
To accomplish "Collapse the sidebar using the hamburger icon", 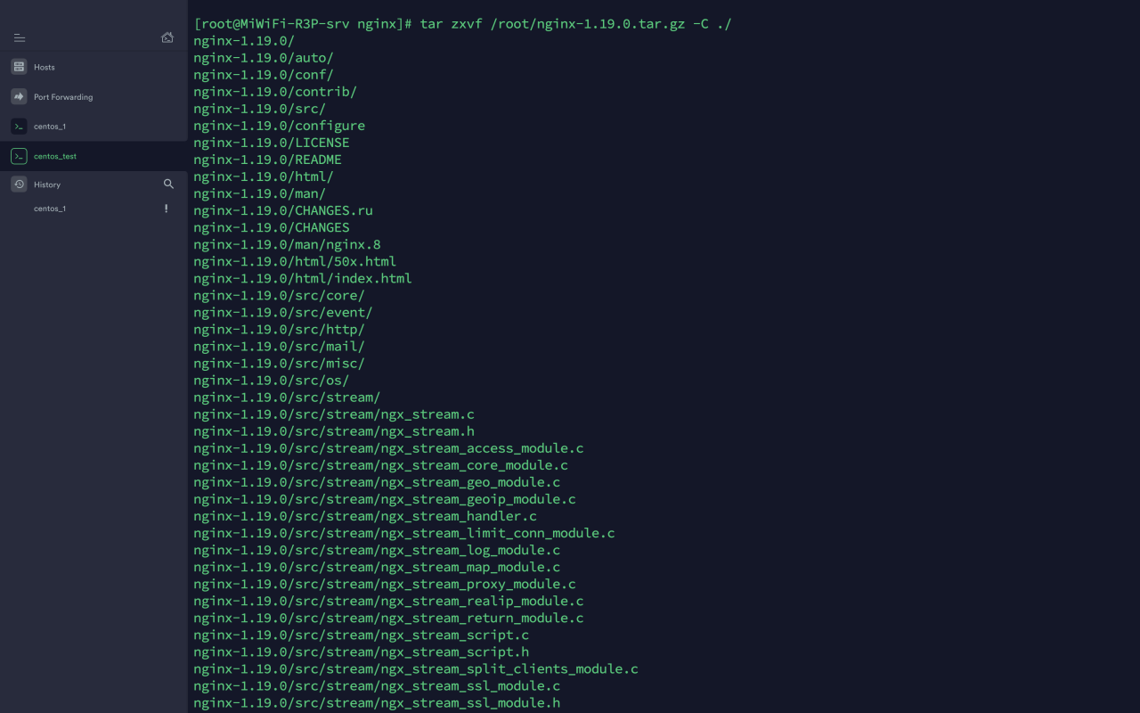I will [x=20, y=37].
